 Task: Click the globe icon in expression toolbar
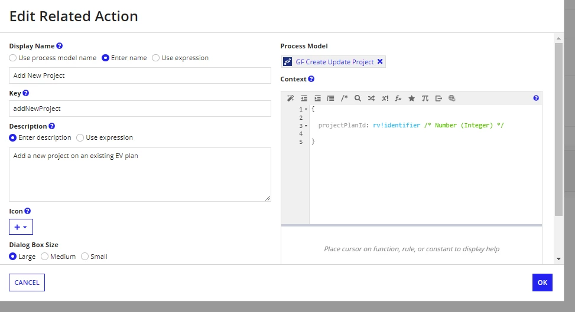451,98
